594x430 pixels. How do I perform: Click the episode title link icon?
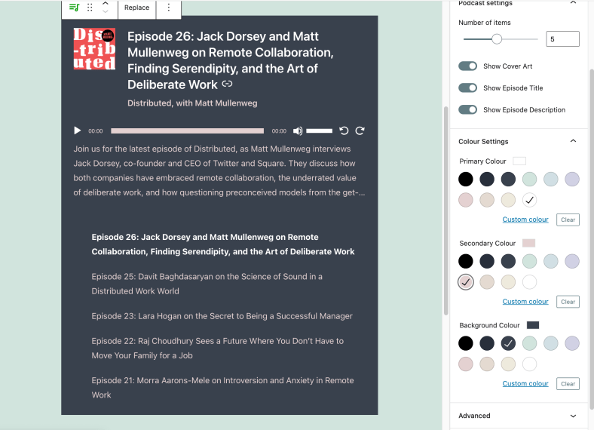click(227, 84)
